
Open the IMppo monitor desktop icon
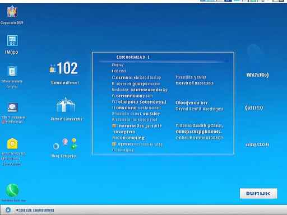(x=12, y=40)
